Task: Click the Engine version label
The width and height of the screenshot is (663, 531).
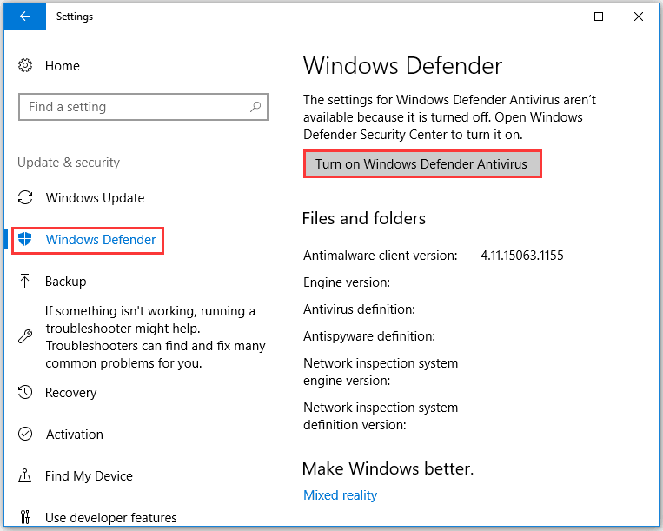Action: pos(347,282)
